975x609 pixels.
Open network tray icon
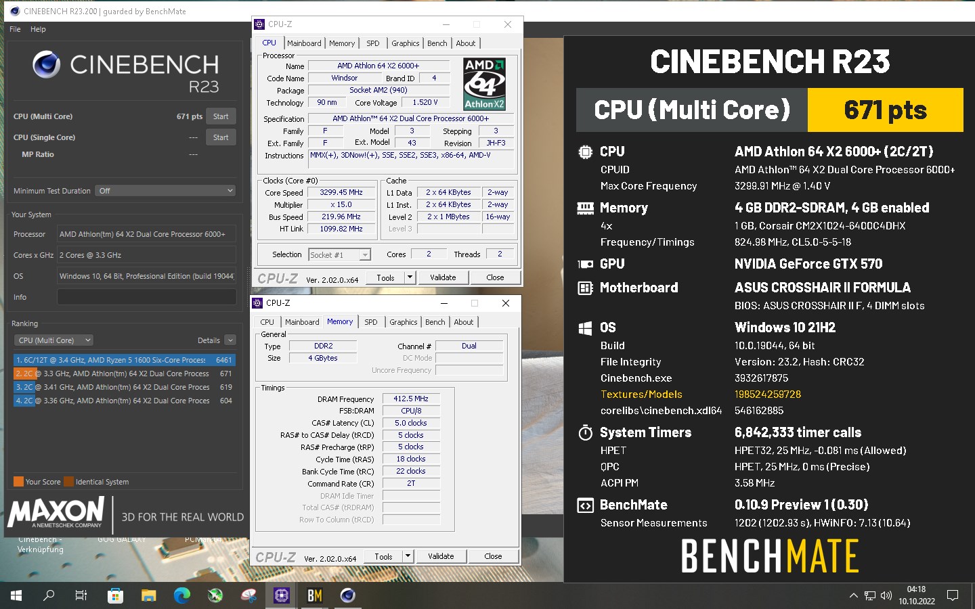(870, 595)
